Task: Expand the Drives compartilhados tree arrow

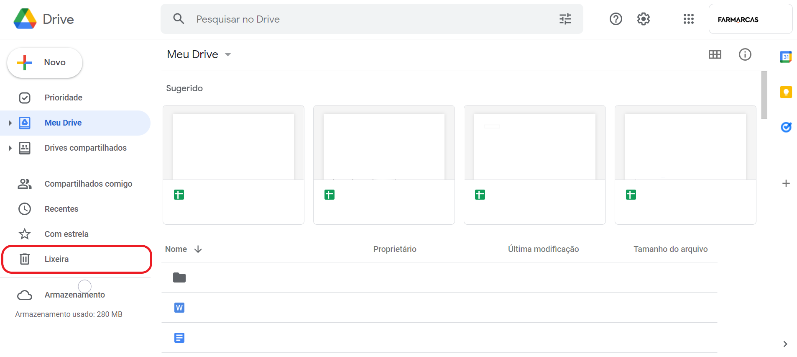Action: [x=10, y=148]
